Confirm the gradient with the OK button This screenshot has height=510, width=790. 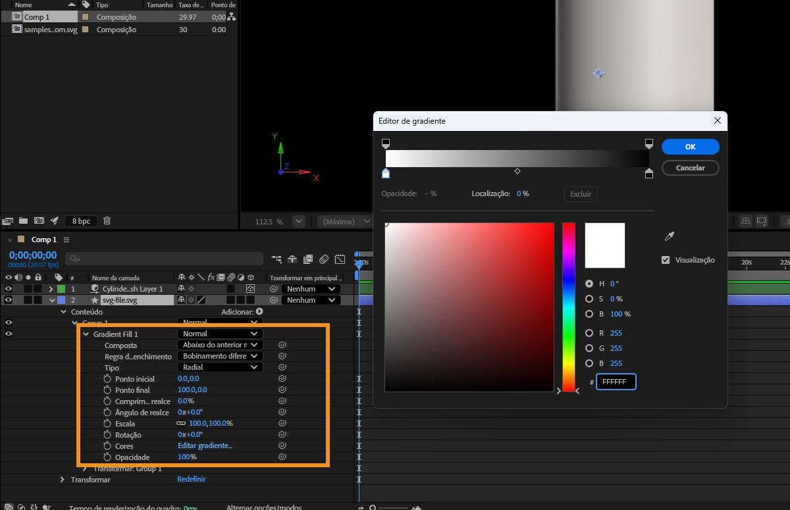pos(690,147)
